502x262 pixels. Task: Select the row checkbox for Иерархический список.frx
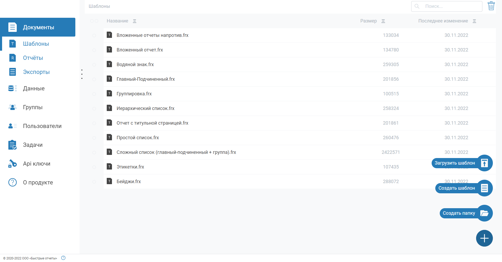pos(94,108)
